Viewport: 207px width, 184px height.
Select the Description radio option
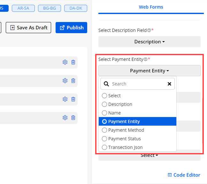[x=104, y=104]
